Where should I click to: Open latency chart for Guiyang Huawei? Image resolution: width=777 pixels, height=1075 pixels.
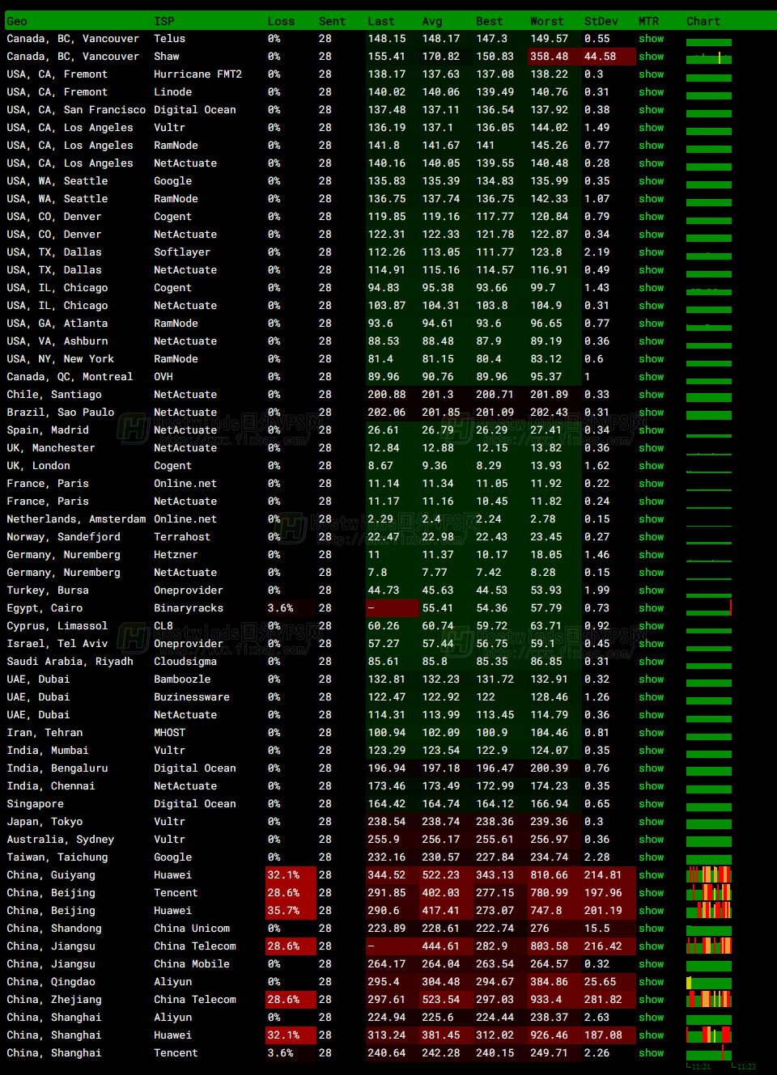click(709, 874)
